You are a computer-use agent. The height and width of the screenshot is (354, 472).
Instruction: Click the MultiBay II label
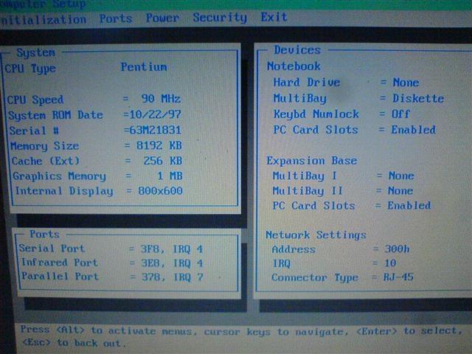point(308,191)
